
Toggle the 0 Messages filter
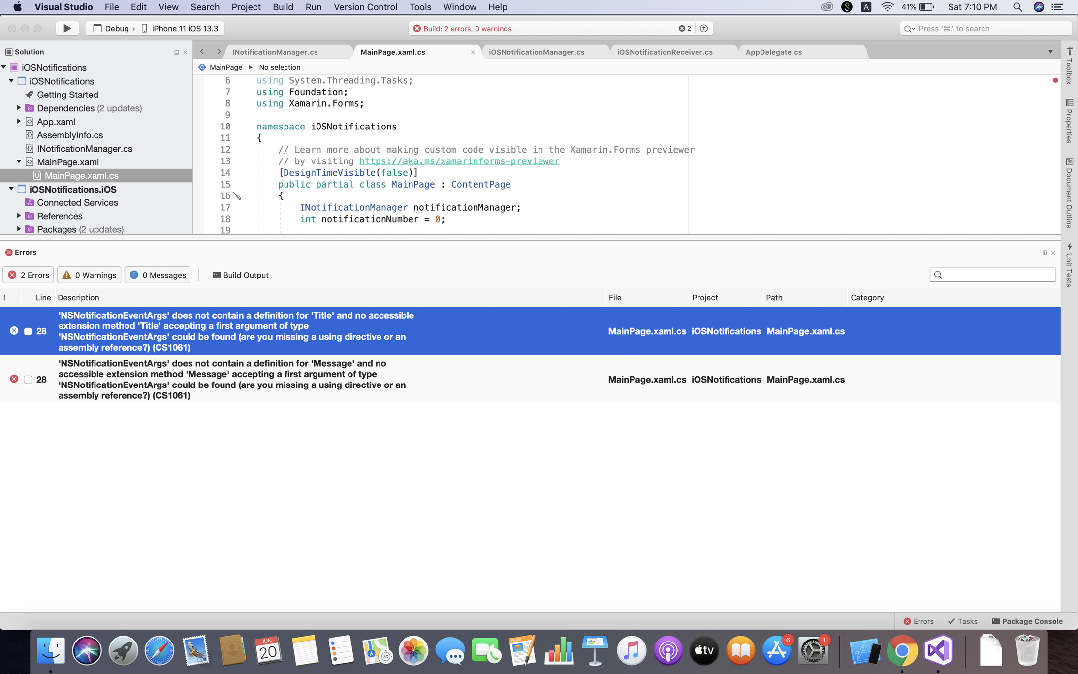(158, 275)
